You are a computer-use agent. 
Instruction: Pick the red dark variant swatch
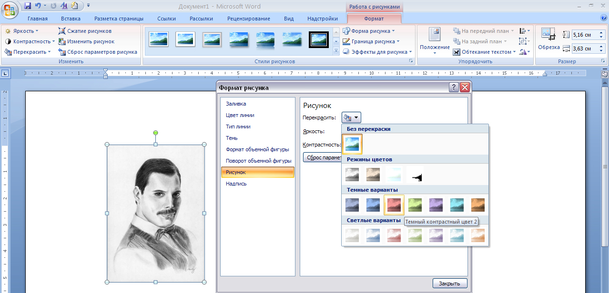click(394, 205)
